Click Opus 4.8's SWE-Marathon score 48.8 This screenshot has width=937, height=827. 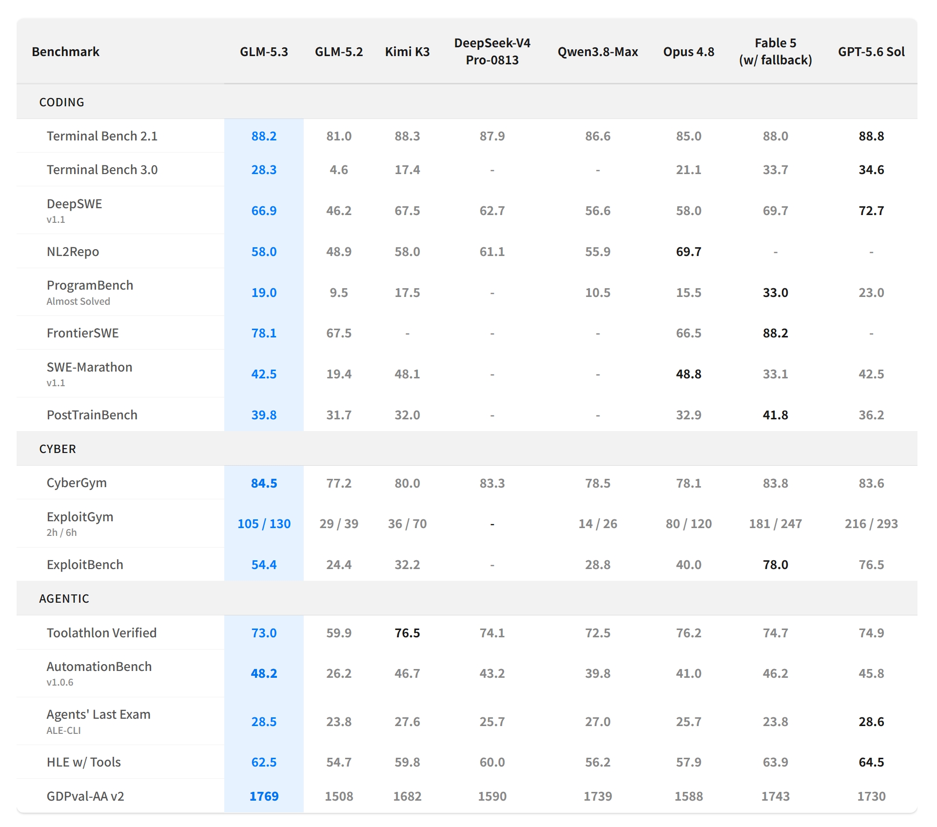688,374
